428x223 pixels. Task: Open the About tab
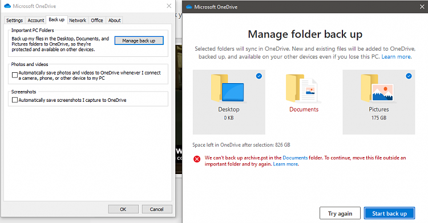[x=114, y=20]
